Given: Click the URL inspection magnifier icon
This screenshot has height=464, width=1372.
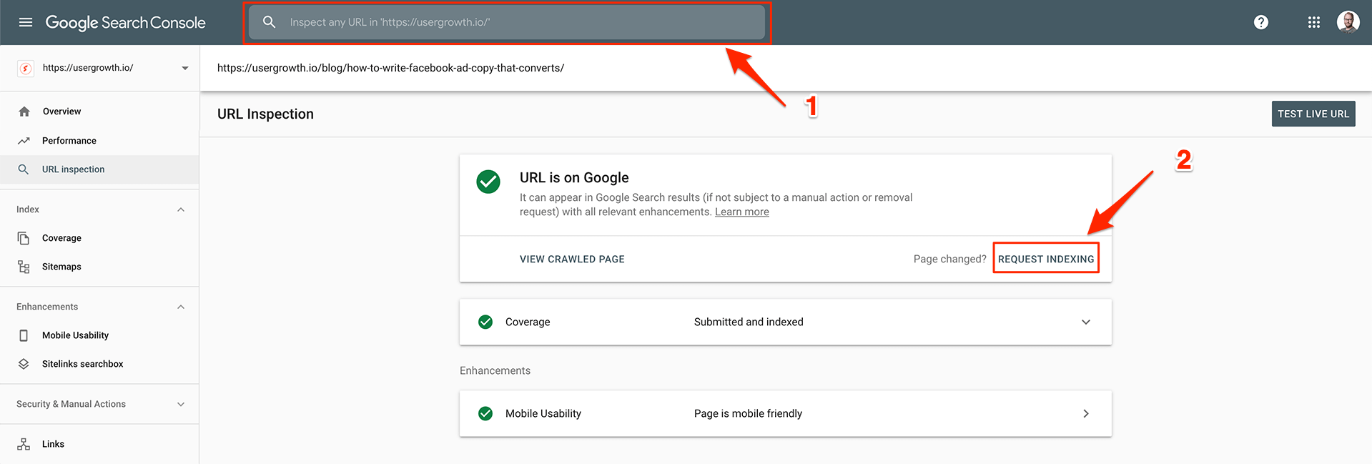Looking at the screenshot, I should pyautogui.click(x=24, y=169).
